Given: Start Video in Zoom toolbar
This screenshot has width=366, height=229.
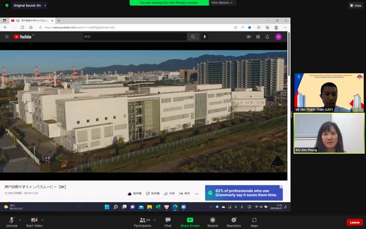Looking at the screenshot, I should click(34, 221).
